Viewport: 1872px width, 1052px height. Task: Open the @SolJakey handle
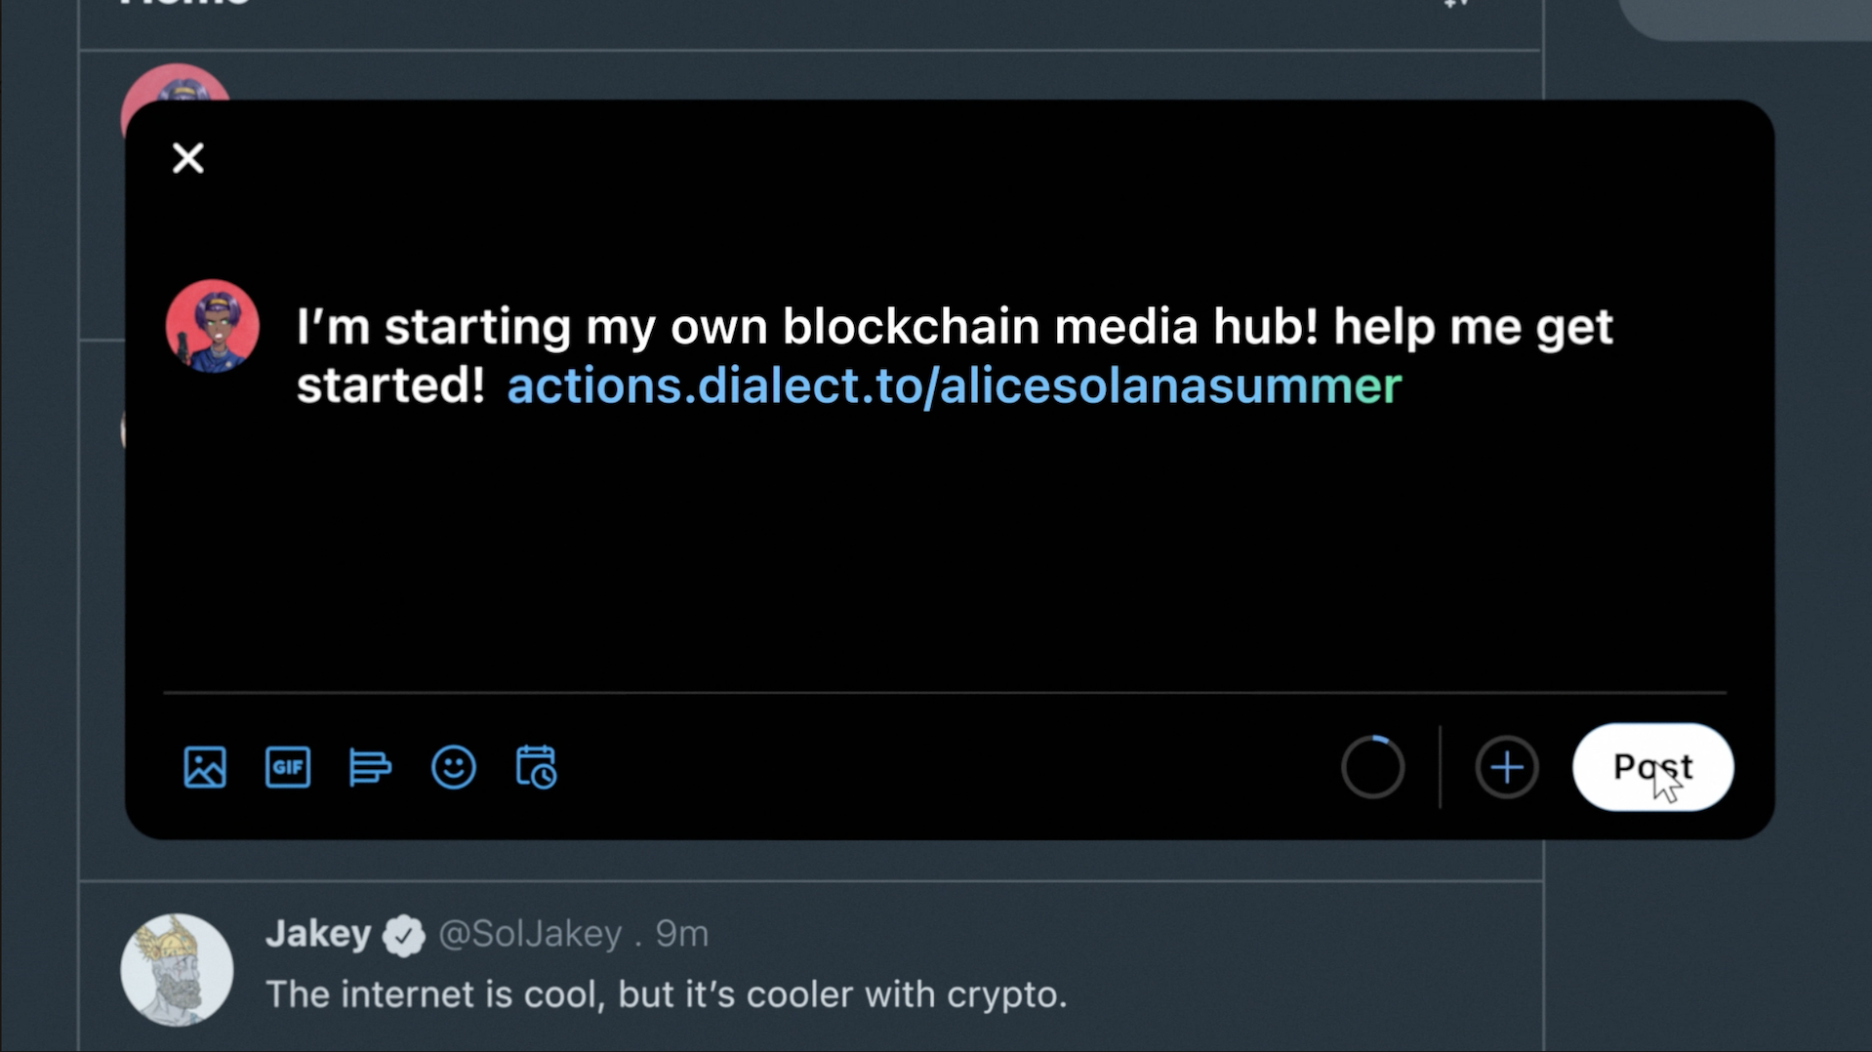click(530, 934)
